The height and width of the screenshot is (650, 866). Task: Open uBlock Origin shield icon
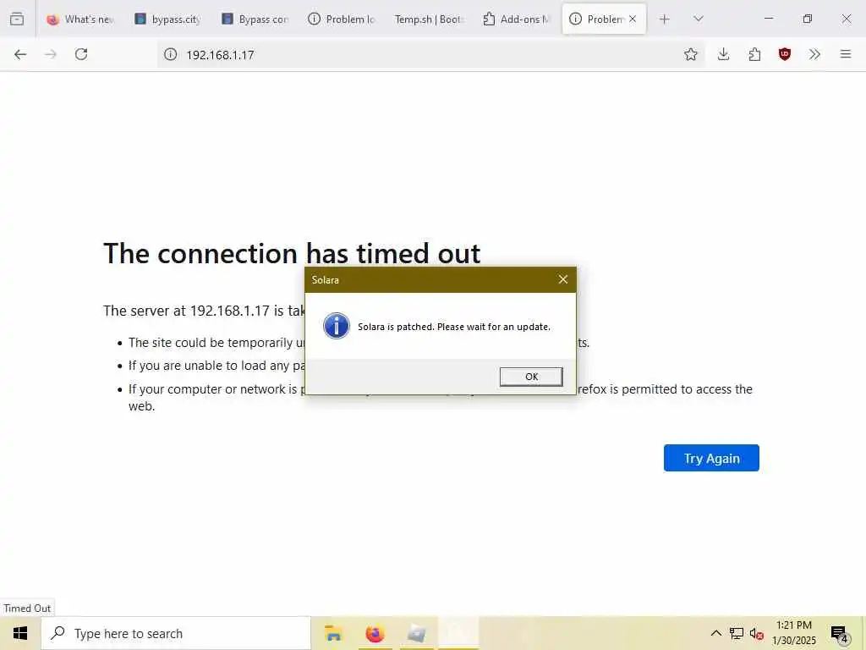coord(785,54)
